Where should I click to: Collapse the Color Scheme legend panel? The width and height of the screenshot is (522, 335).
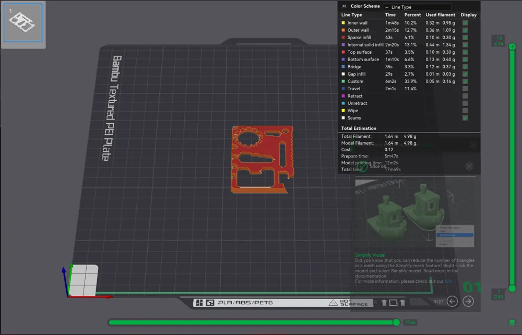point(344,6)
